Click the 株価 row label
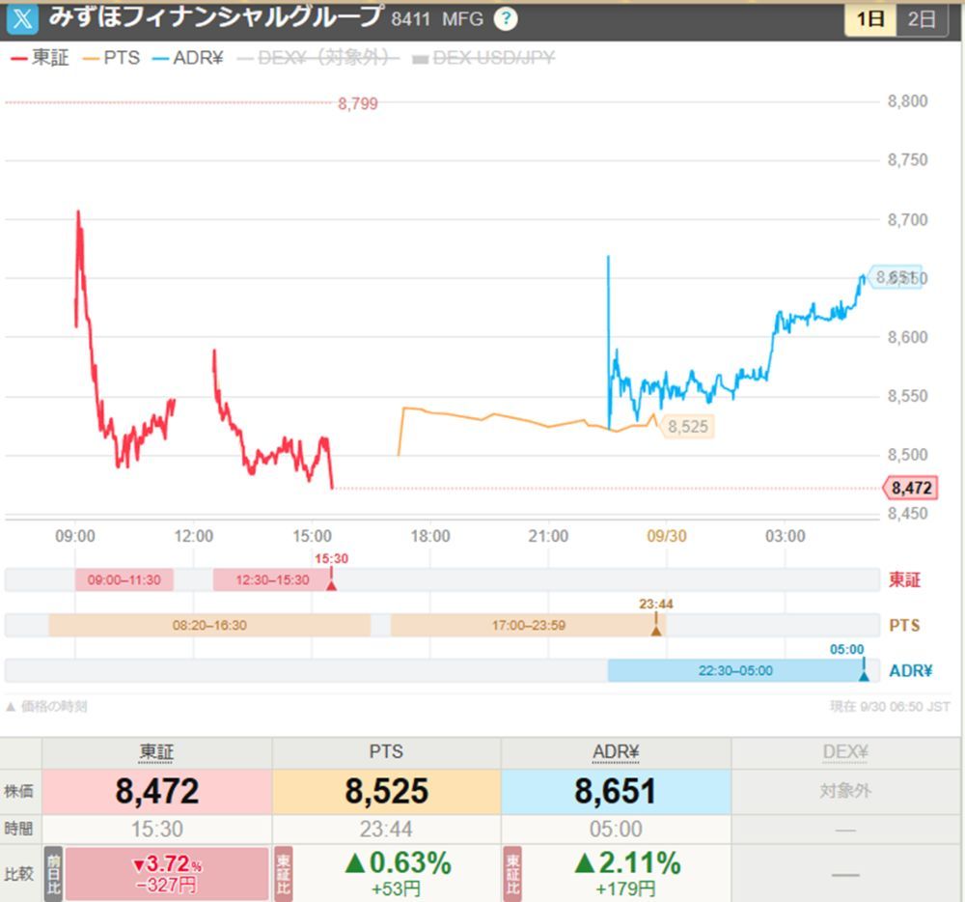This screenshot has width=965, height=902. [x=19, y=792]
